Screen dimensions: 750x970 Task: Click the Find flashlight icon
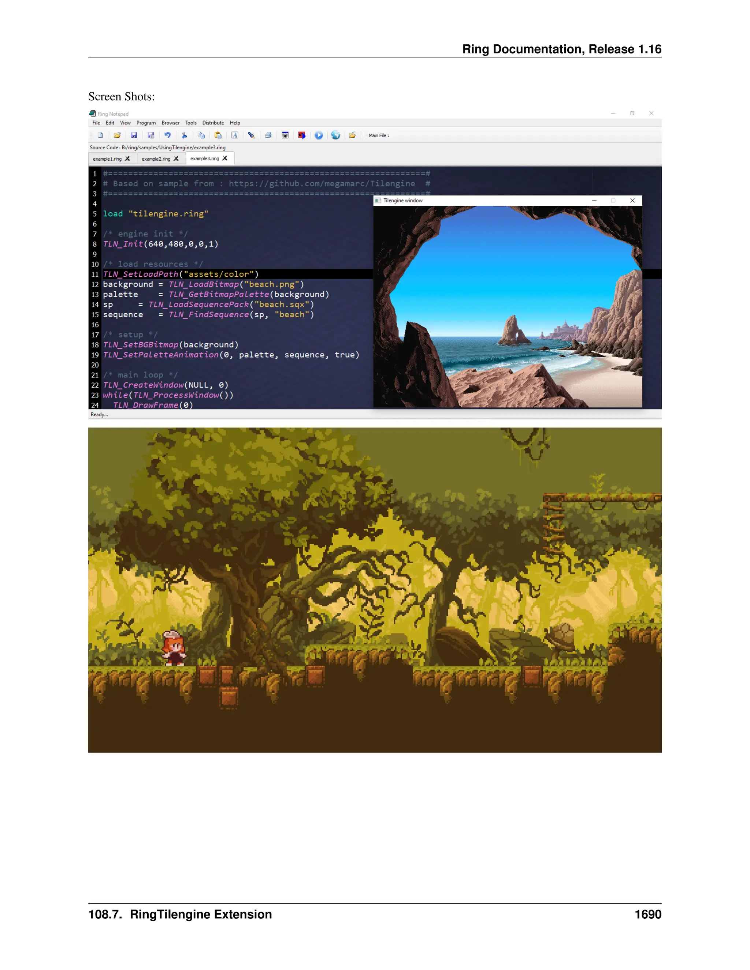252,135
